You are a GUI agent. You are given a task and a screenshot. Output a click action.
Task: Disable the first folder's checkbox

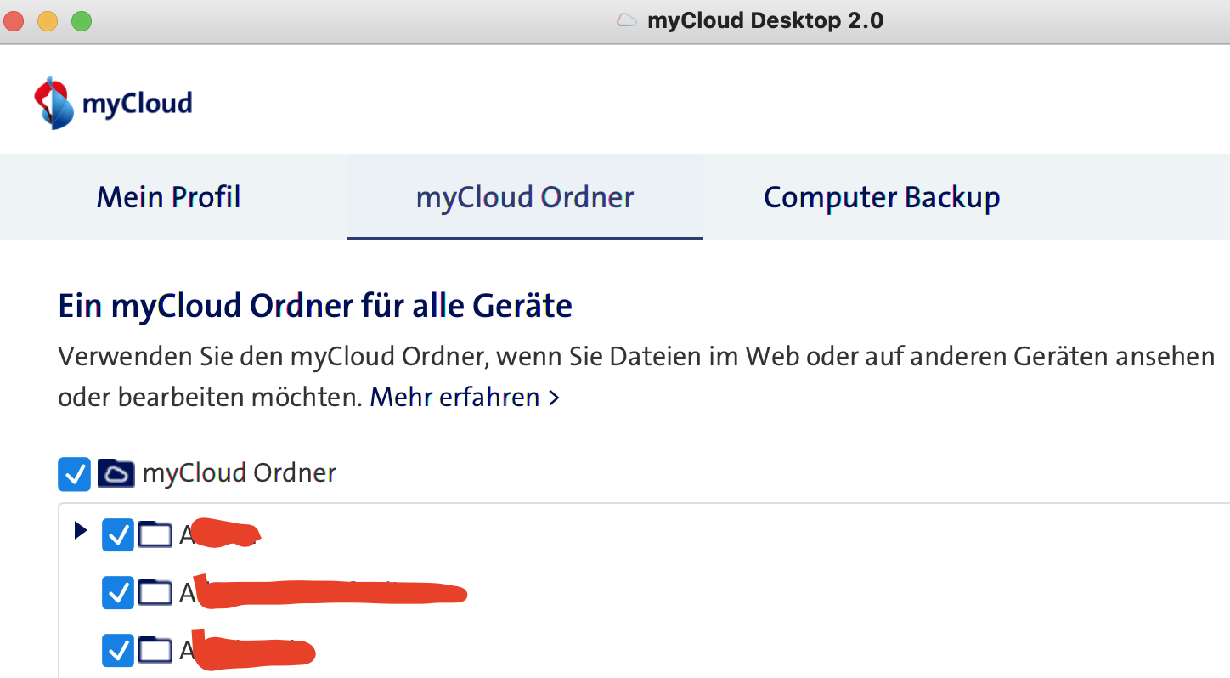(117, 534)
